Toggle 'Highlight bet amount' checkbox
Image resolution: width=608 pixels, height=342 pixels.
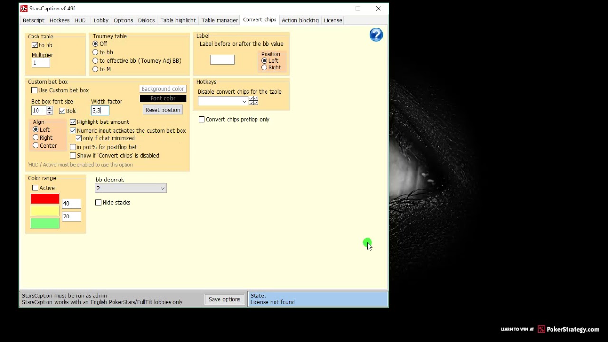[x=73, y=122]
